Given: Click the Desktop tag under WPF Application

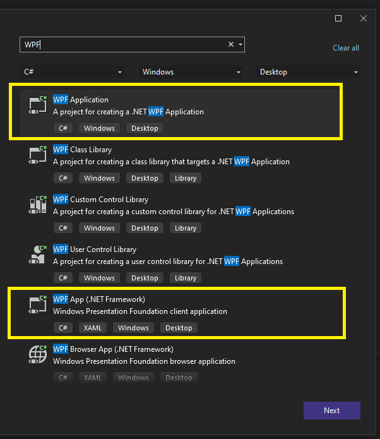Looking at the screenshot, I should click(x=145, y=128).
